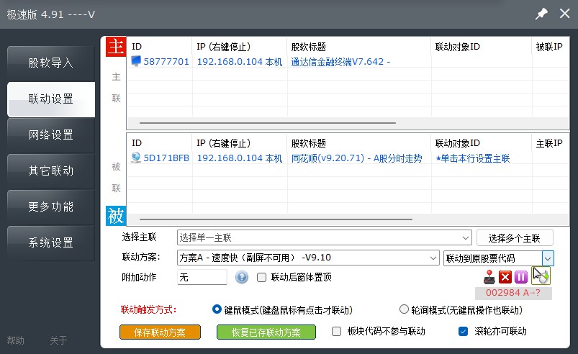Viewport: 578px width, 354px height.
Task: Click the blue help question mark icon
Action: tap(242, 277)
